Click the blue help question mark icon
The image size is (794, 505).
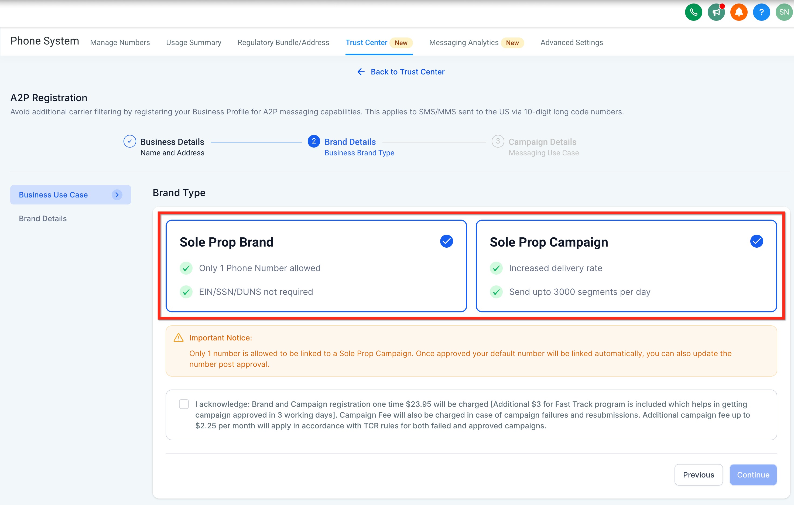pos(761,12)
